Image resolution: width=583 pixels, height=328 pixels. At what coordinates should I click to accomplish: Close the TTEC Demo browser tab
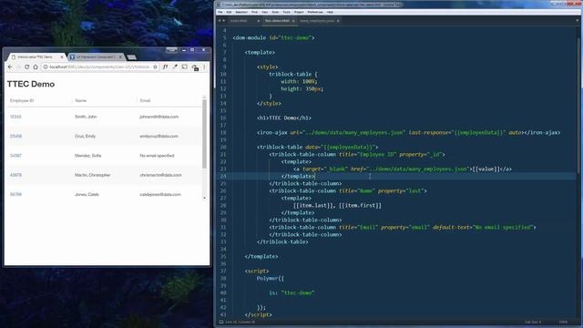click(62, 56)
